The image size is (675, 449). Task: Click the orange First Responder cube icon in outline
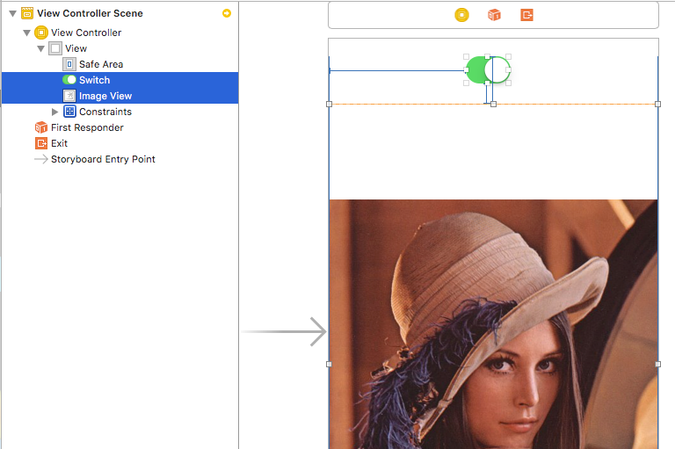[x=41, y=127]
